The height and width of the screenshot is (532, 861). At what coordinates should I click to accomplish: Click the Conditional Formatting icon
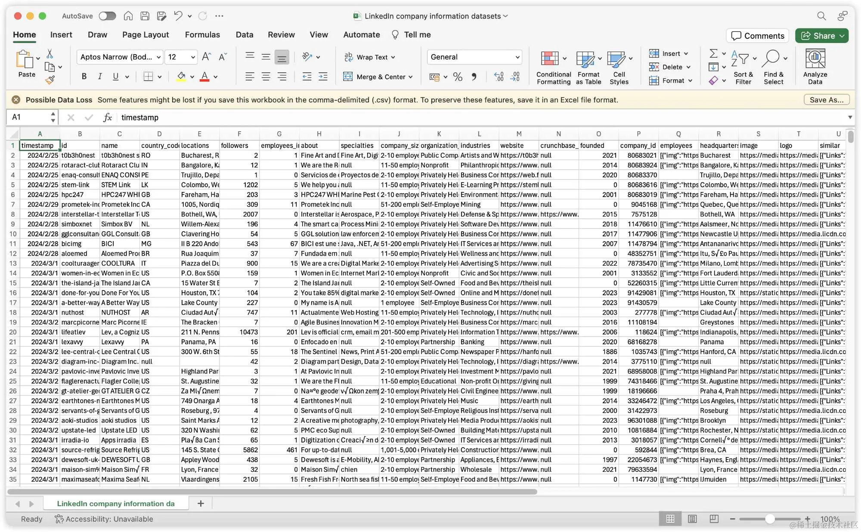pyautogui.click(x=550, y=59)
